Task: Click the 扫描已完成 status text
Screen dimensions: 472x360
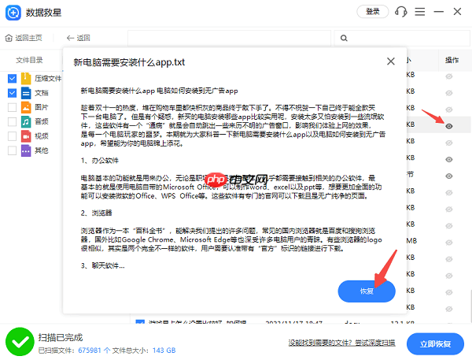Action: [61, 338]
